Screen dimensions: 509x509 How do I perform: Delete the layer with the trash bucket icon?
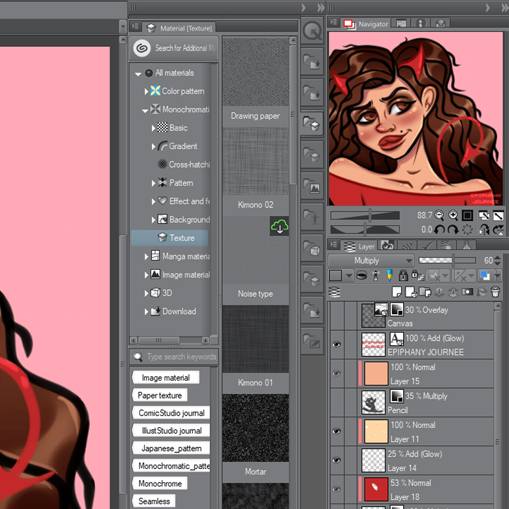pyautogui.click(x=495, y=292)
